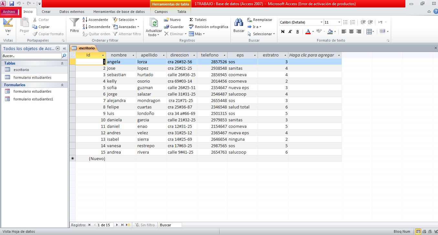Select the Copiar formato painter icon
438x235 pixels.
click(35, 34)
